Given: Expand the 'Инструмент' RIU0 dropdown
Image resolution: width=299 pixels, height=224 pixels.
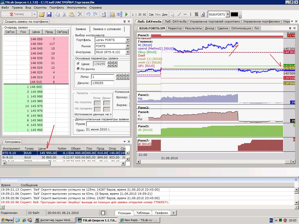Looking at the screenshot, I should click(x=127, y=52).
